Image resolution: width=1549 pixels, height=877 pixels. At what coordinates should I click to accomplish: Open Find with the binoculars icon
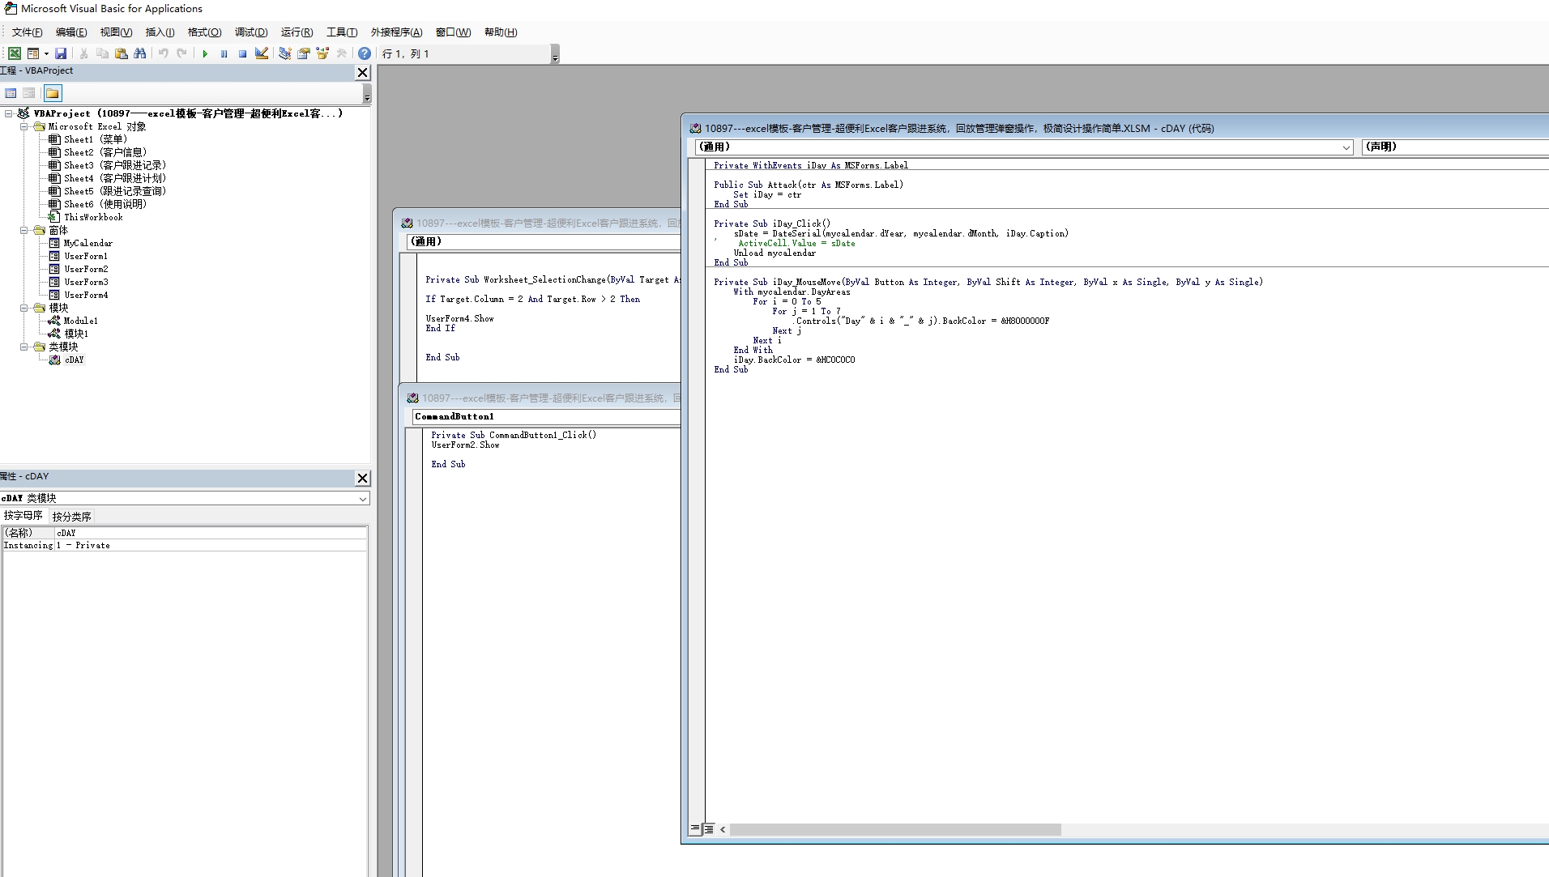[x=140, y=53]
